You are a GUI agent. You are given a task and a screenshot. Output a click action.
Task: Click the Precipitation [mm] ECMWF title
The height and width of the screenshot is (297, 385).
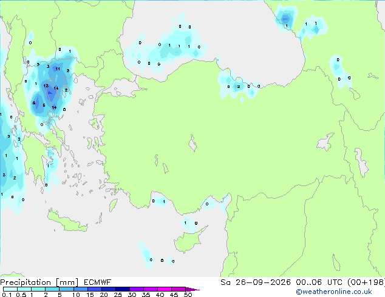(56, 282)
